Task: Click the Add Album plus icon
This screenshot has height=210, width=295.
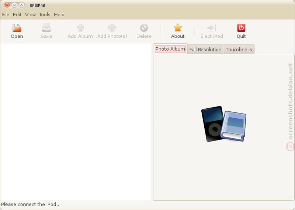Action: [x=80, y=28]
